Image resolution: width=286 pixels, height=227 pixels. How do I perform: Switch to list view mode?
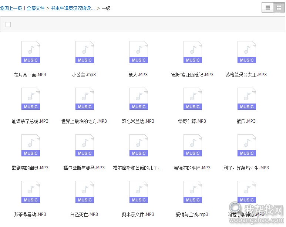[x=268, y=7]
